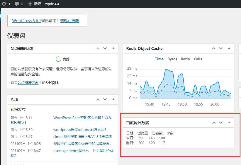Expand the partially visible widget at the right edge

point(239,48)
